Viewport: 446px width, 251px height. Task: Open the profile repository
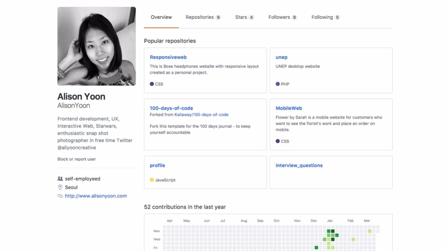click(x=157, y=165)
